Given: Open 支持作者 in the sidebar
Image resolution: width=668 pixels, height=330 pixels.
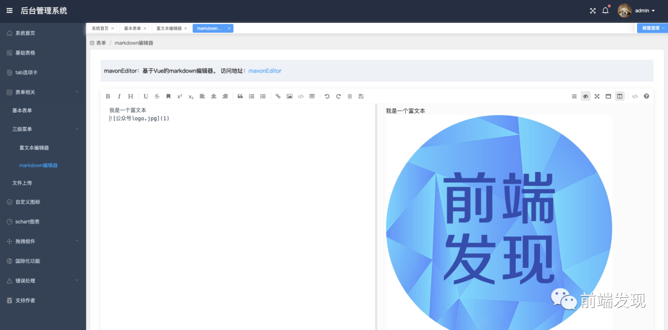Looking at the screenshot, I should coord(43,300).
